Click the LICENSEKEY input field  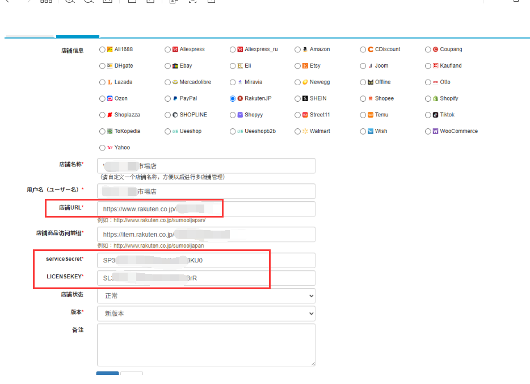(x=206, y=278)
